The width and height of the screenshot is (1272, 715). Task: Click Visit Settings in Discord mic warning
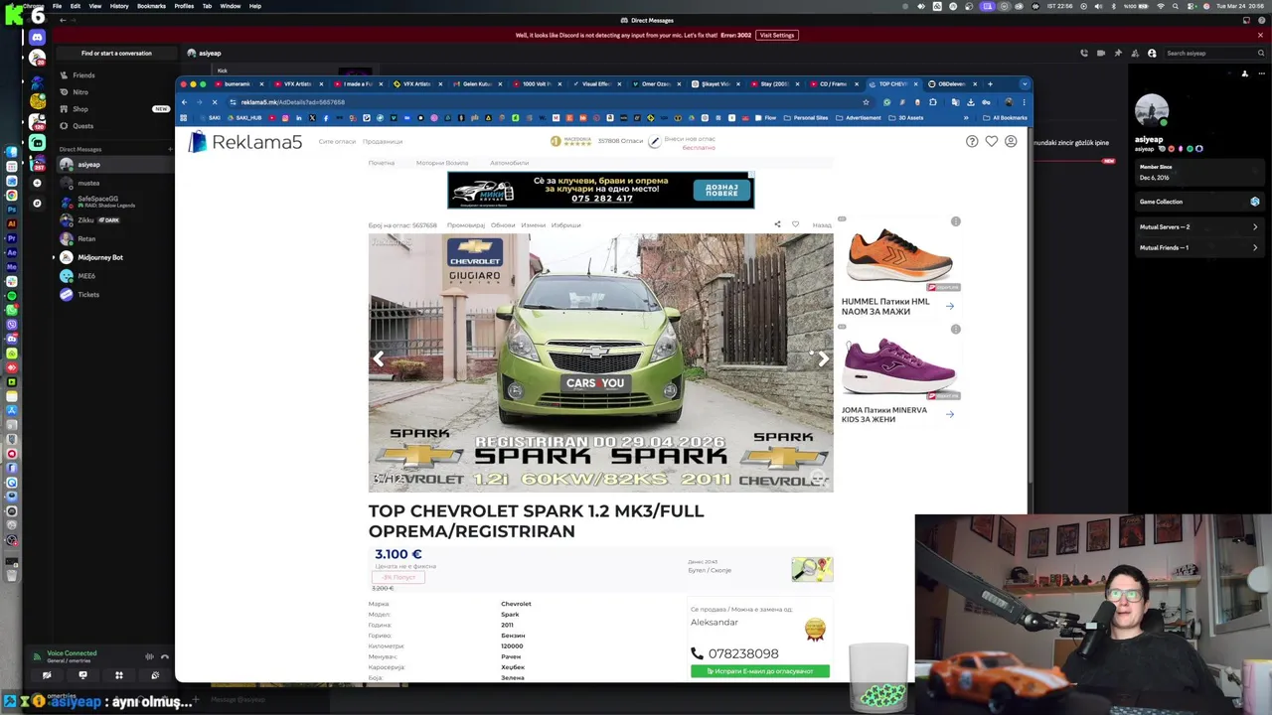(x=777, y=35)
